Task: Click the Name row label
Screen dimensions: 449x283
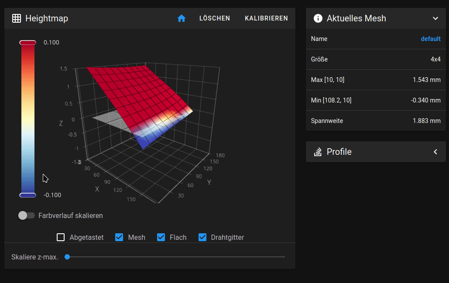Action: tap(319, 39)
